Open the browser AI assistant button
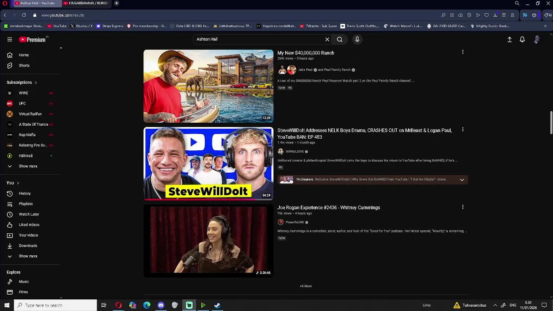Image resolution: width=553 pixels, height=311 pixels. click(x=548, y=15)
